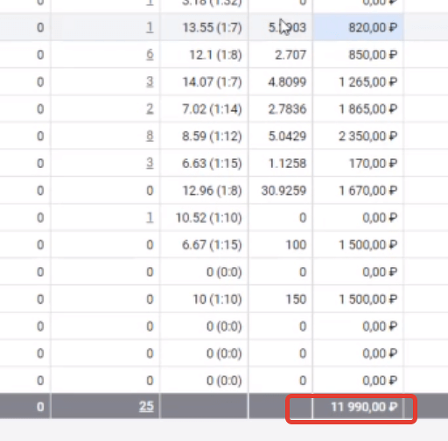Select the 30.9259 value cell
The image size is (448, 441).
pyautogui.click(x=281, y=191)
